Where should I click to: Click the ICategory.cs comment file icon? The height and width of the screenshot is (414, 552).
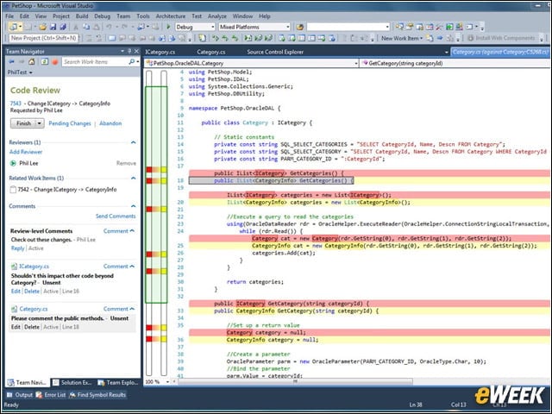tap(14, 267)
